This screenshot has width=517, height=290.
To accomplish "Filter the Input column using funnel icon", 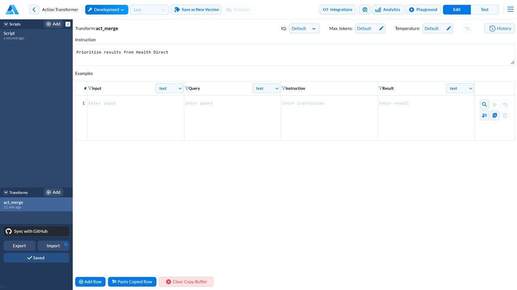I will 90,89.
